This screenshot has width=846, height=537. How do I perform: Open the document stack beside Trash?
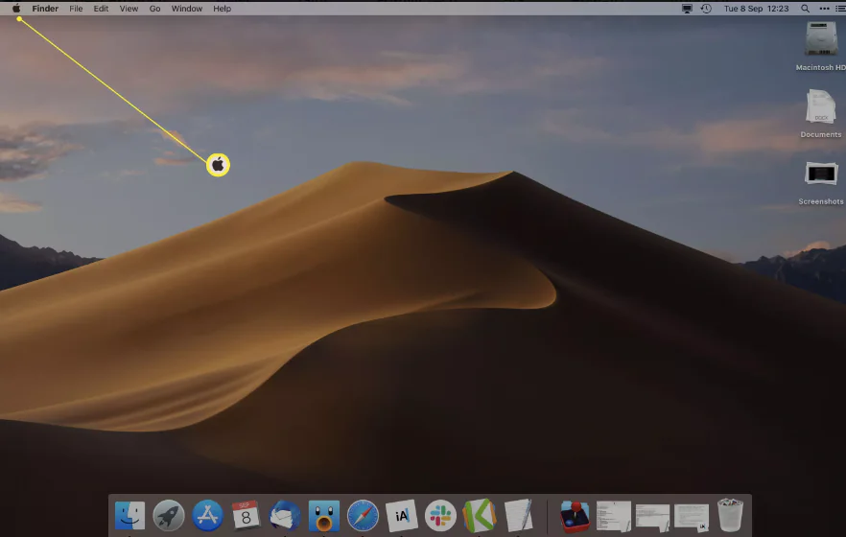(692, 517)
